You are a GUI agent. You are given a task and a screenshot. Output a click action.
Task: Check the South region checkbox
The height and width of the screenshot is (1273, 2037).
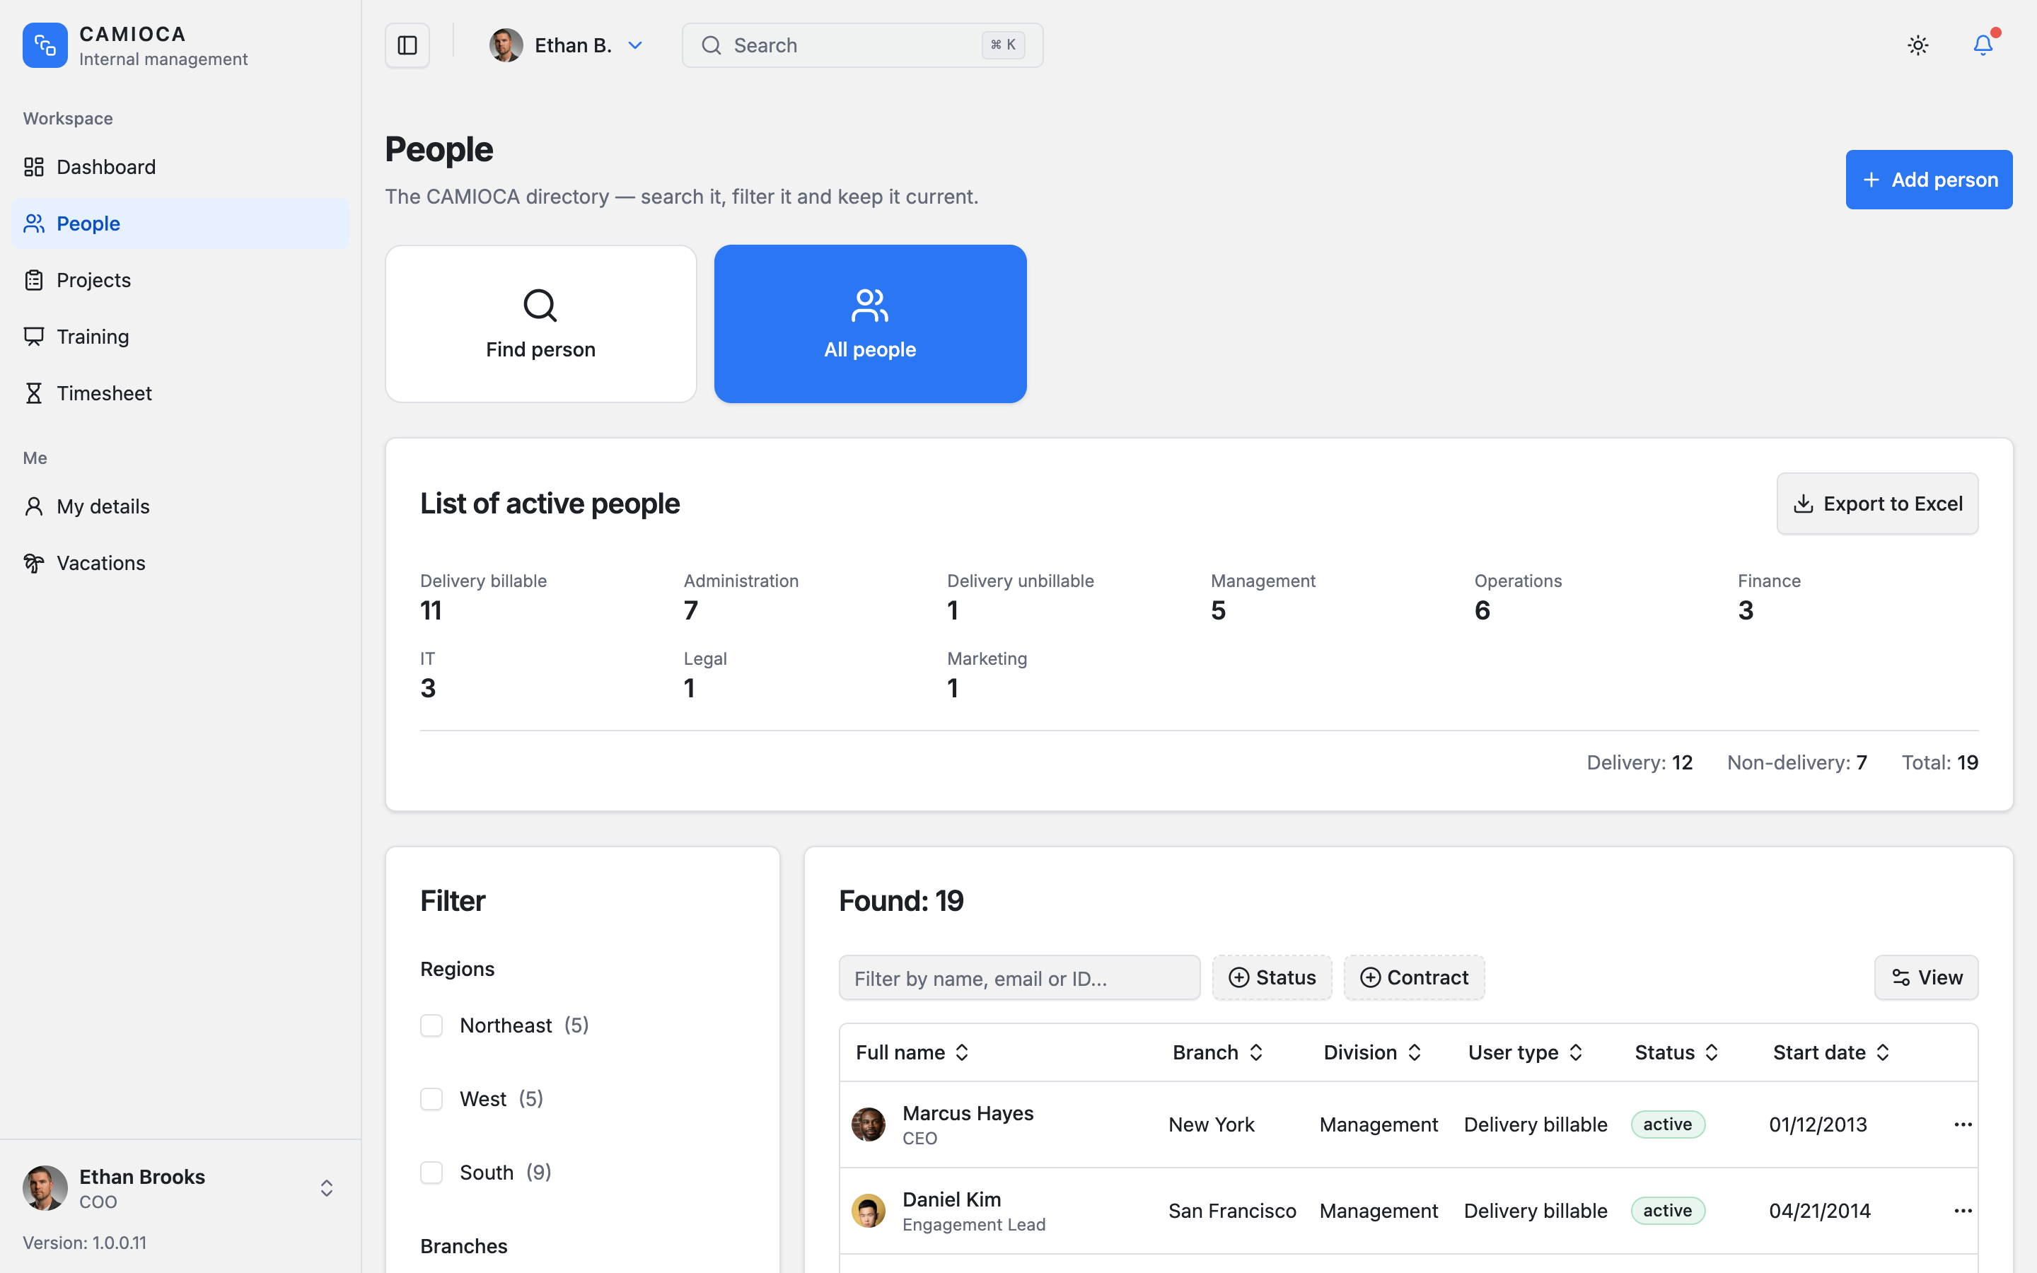431,1172
